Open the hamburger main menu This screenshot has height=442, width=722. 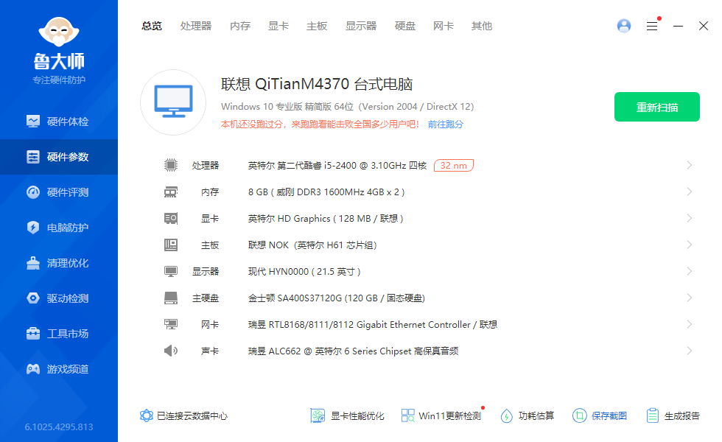[652, 26]
